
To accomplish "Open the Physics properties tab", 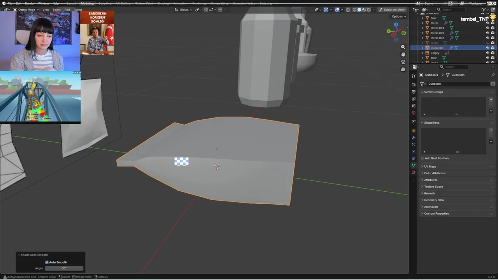I will pos(414,152).
